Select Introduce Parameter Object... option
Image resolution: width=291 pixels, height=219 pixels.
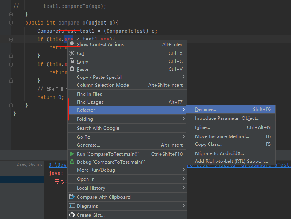tap(227, 118)
